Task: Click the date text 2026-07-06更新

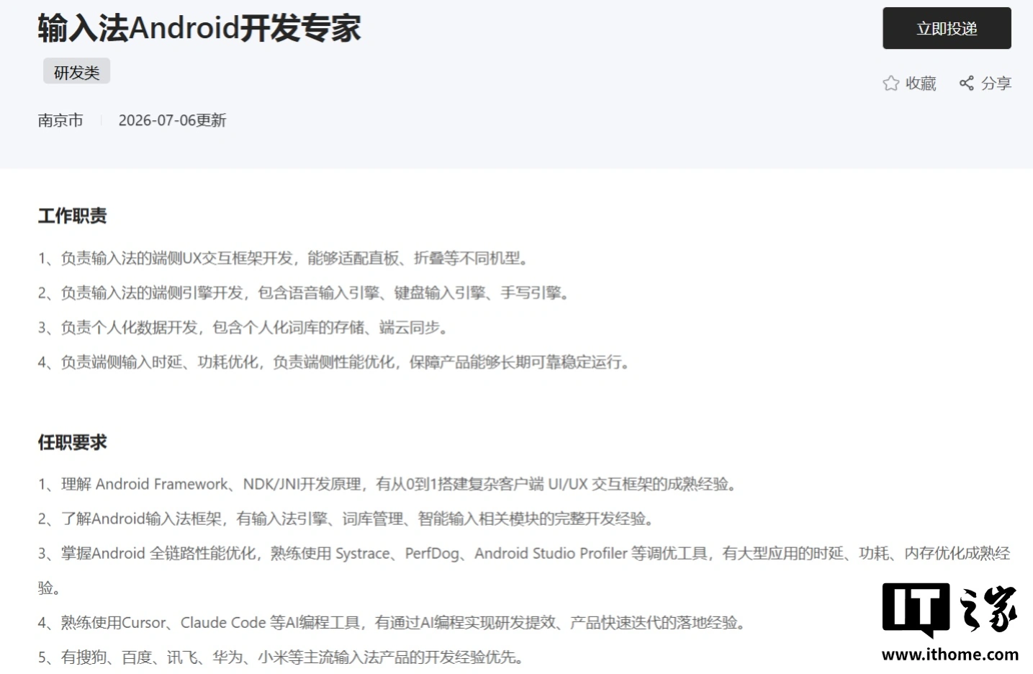Action: click(x=172, y=120)
